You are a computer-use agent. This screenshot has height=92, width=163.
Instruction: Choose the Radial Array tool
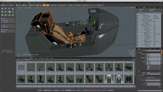coord(8,27)
